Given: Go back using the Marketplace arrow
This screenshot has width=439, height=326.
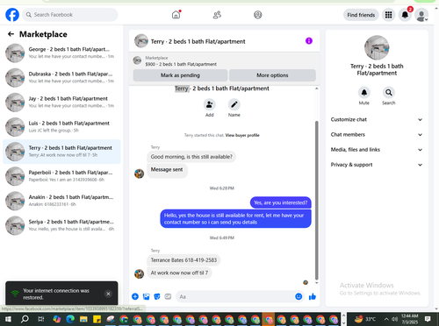Looking at the screenshot, I should 11,34.
